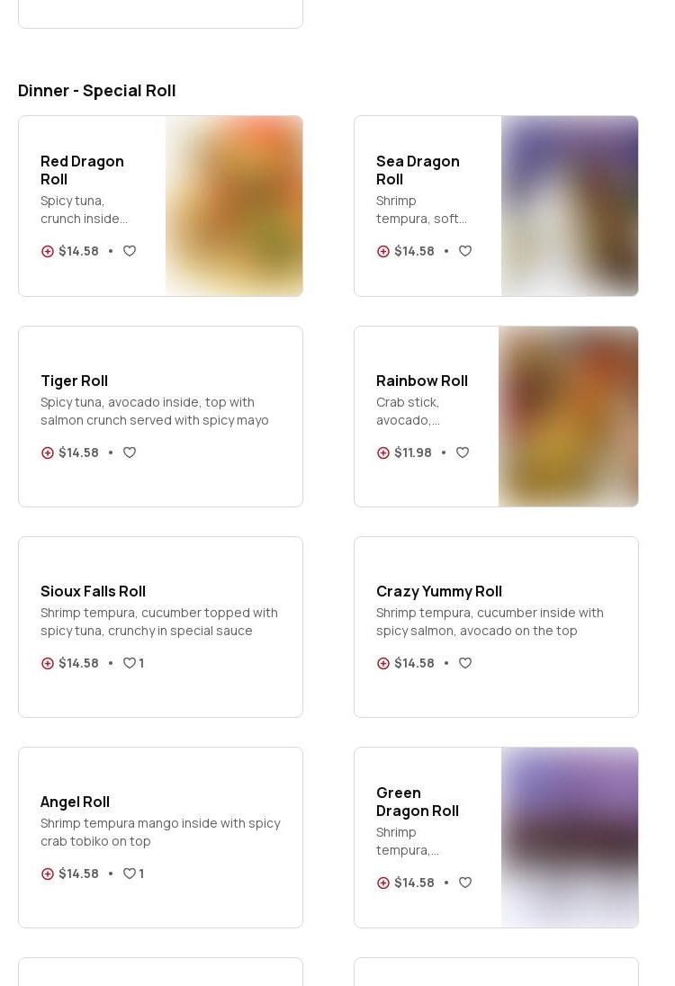The width and height of the screenshot is (675, 986).
Task: Add Sea Dragon Roll to cart
Action: [383, 252]
